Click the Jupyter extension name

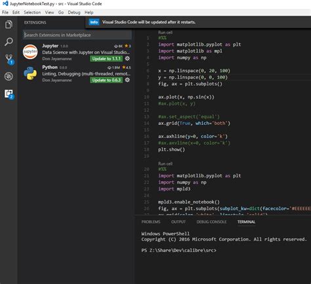[51, 46]
